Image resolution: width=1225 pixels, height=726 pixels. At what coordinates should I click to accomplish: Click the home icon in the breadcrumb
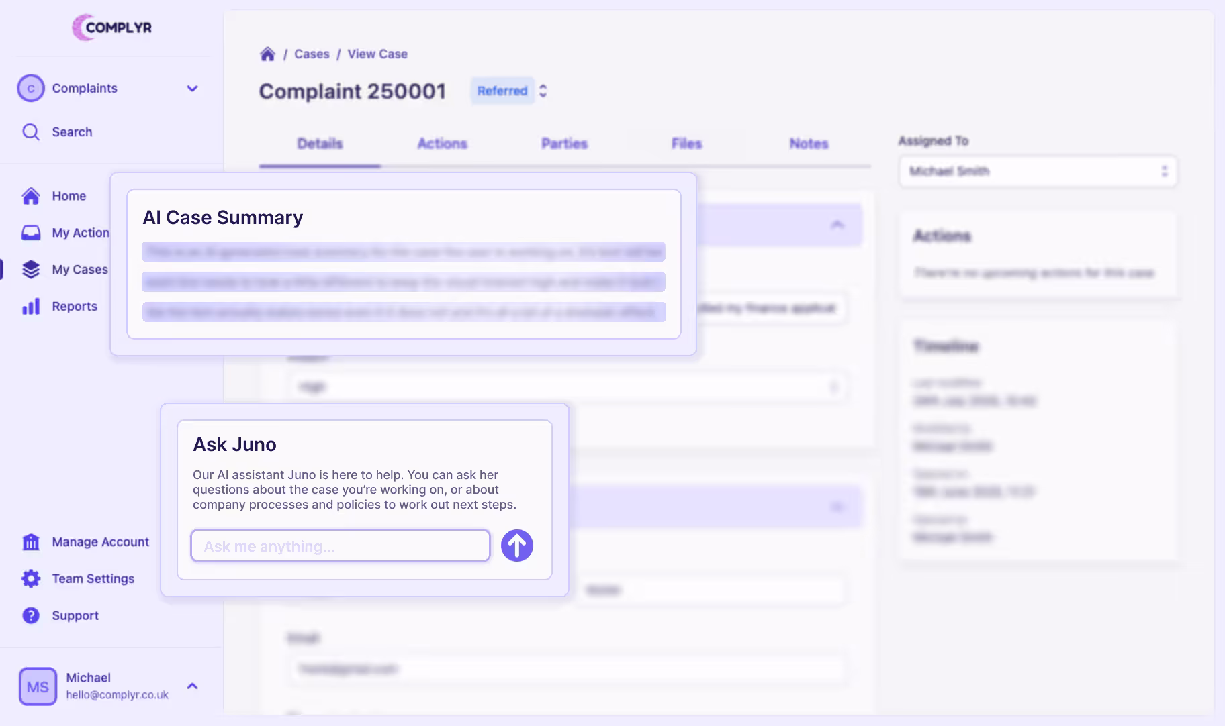click(x=268, y=54)
